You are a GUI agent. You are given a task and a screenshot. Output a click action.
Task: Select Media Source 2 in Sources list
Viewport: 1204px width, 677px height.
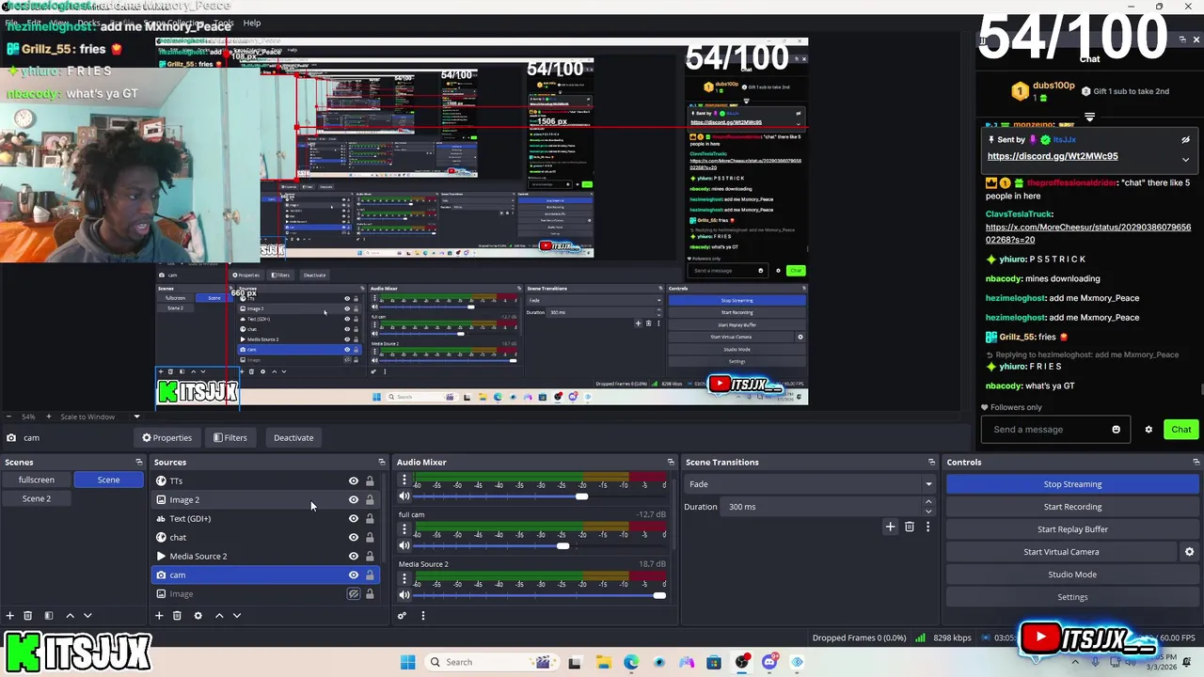(198, 556)
